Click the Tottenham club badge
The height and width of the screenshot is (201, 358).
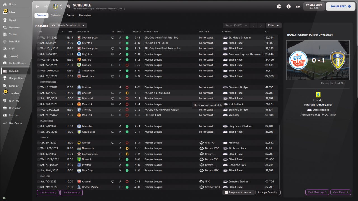coord(79,71)
